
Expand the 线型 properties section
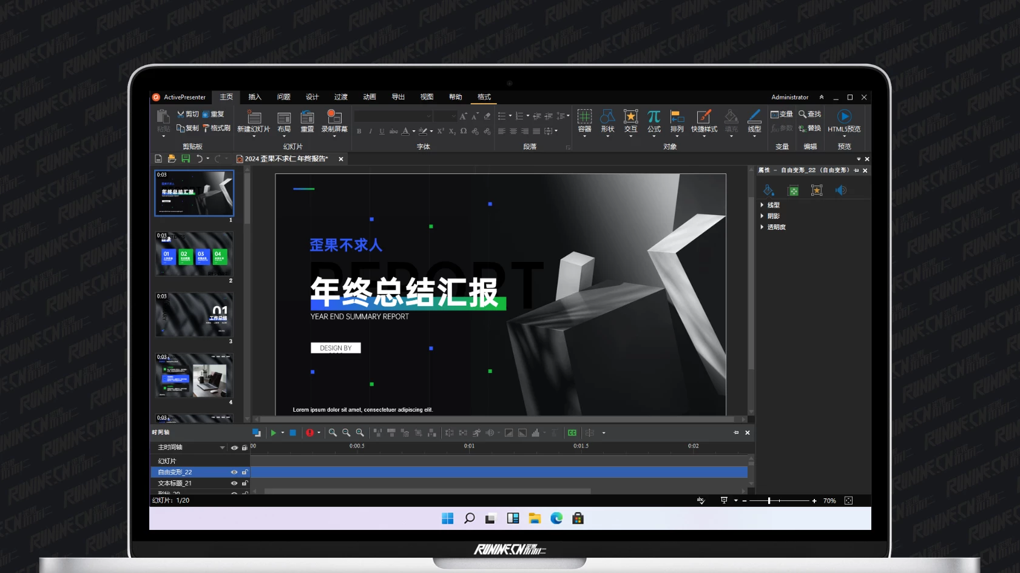[762, 205]
